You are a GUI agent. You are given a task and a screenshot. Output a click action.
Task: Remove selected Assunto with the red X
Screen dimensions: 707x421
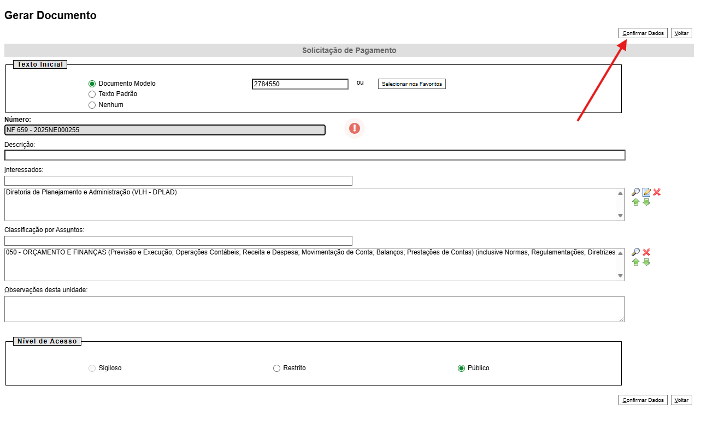tap(646, 252)
